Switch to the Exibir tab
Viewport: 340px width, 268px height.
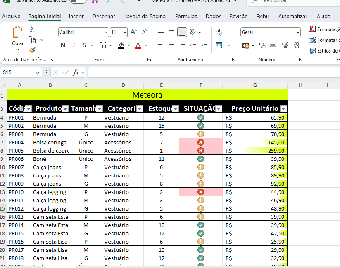[x=263, y=17]
